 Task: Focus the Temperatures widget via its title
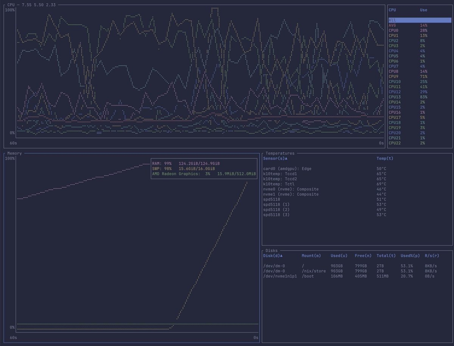[x=280, y=153]
